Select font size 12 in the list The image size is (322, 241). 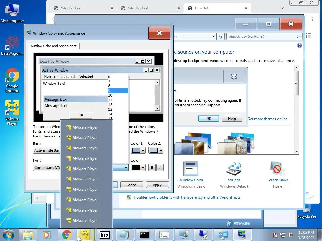pos(118,105)
